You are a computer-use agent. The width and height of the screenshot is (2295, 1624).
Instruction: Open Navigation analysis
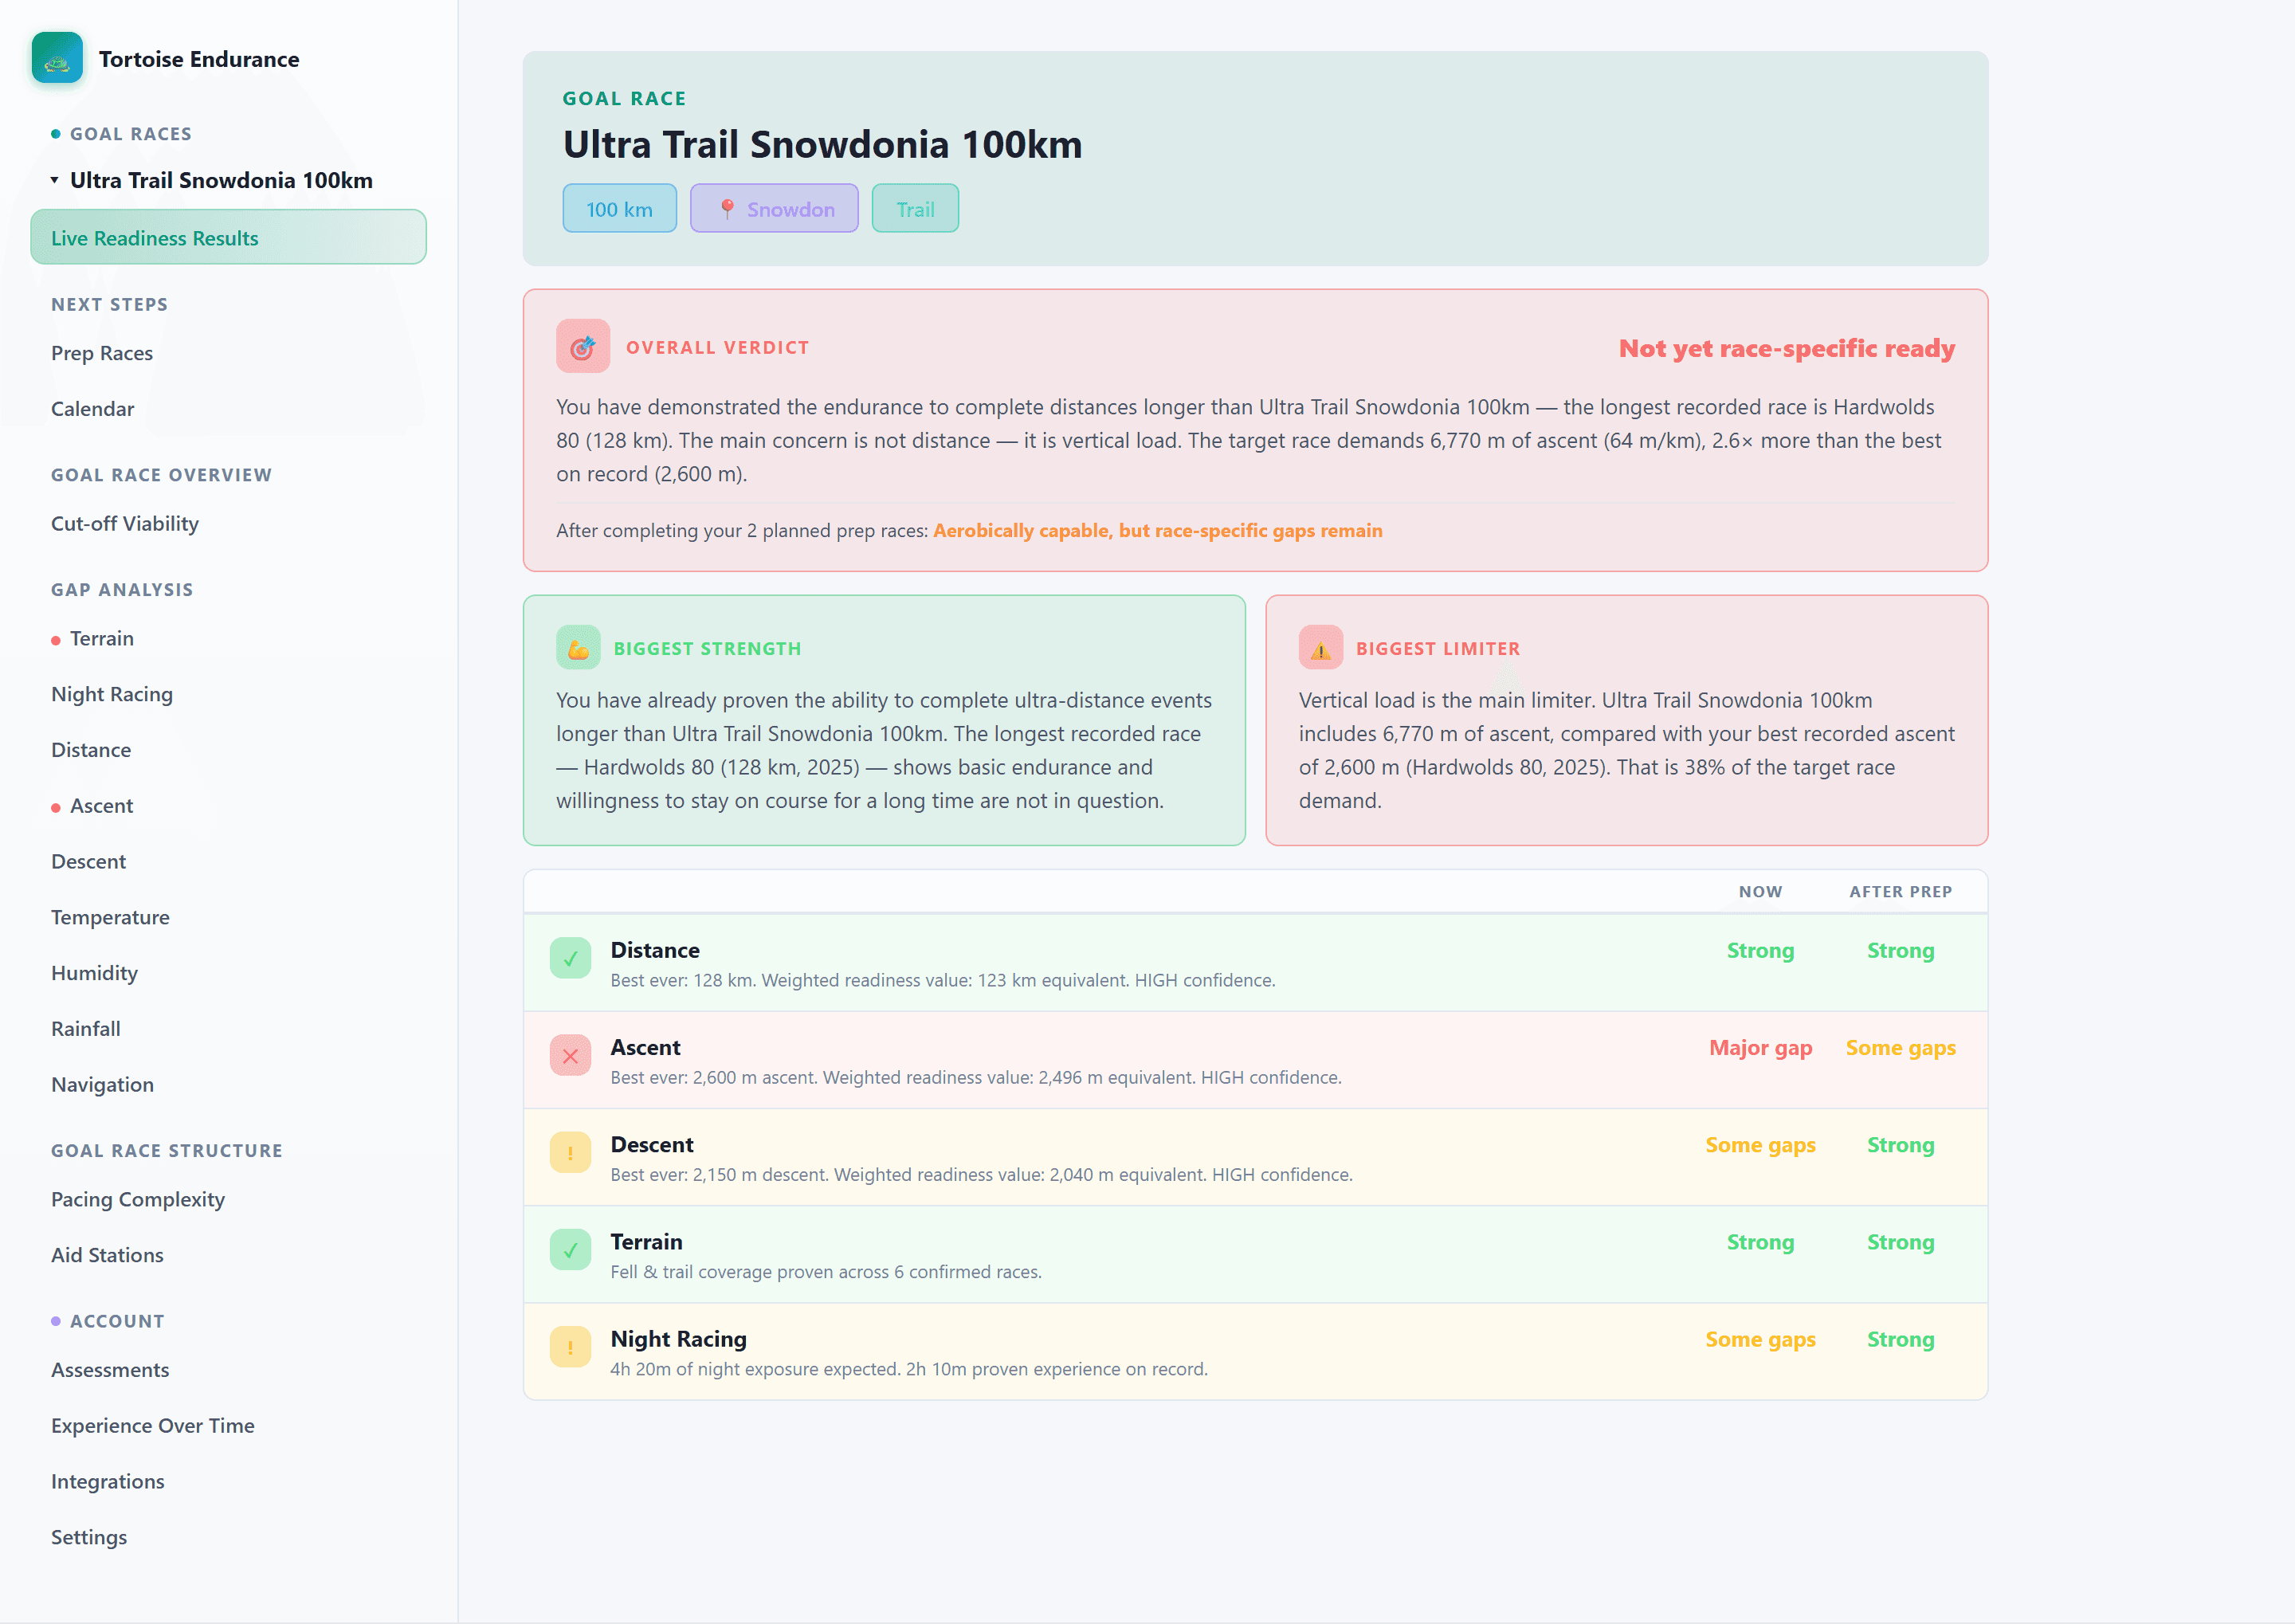102,1085
